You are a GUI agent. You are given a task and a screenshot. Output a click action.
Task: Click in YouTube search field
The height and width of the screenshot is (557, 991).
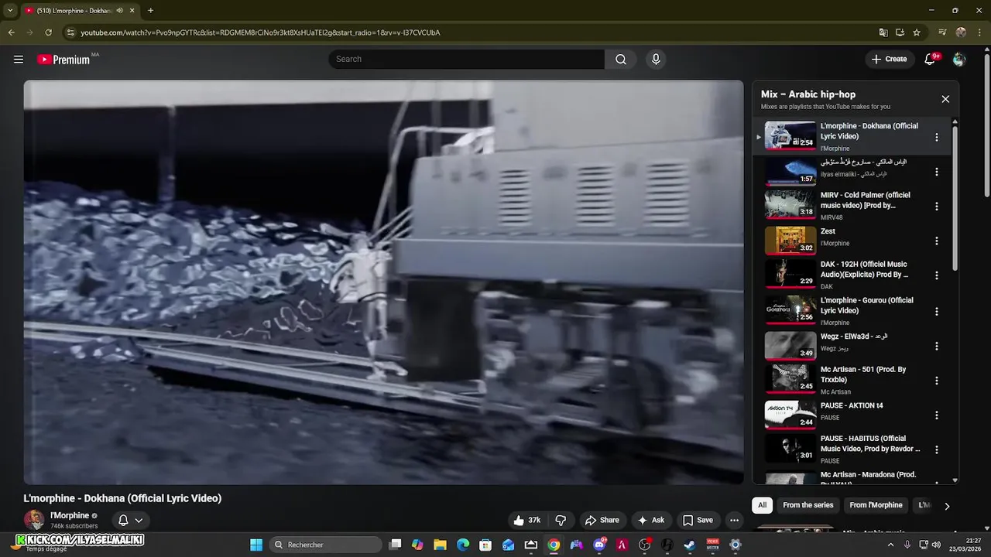click(467, 60)
